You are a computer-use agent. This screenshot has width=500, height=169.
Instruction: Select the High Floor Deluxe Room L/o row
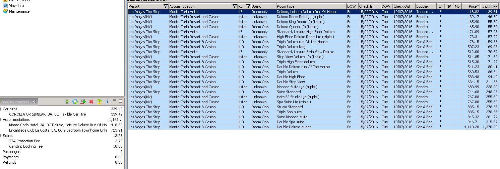(x=314, y=37)
